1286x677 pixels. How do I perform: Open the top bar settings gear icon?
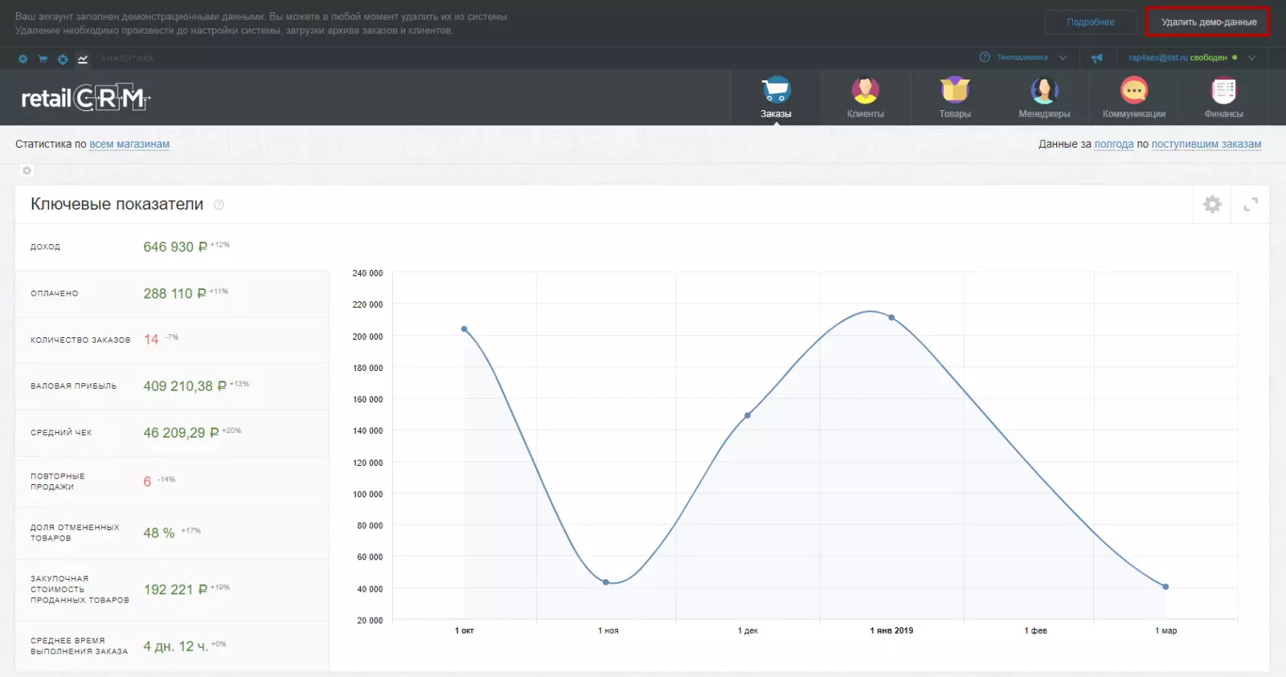(x=23, y=59)
